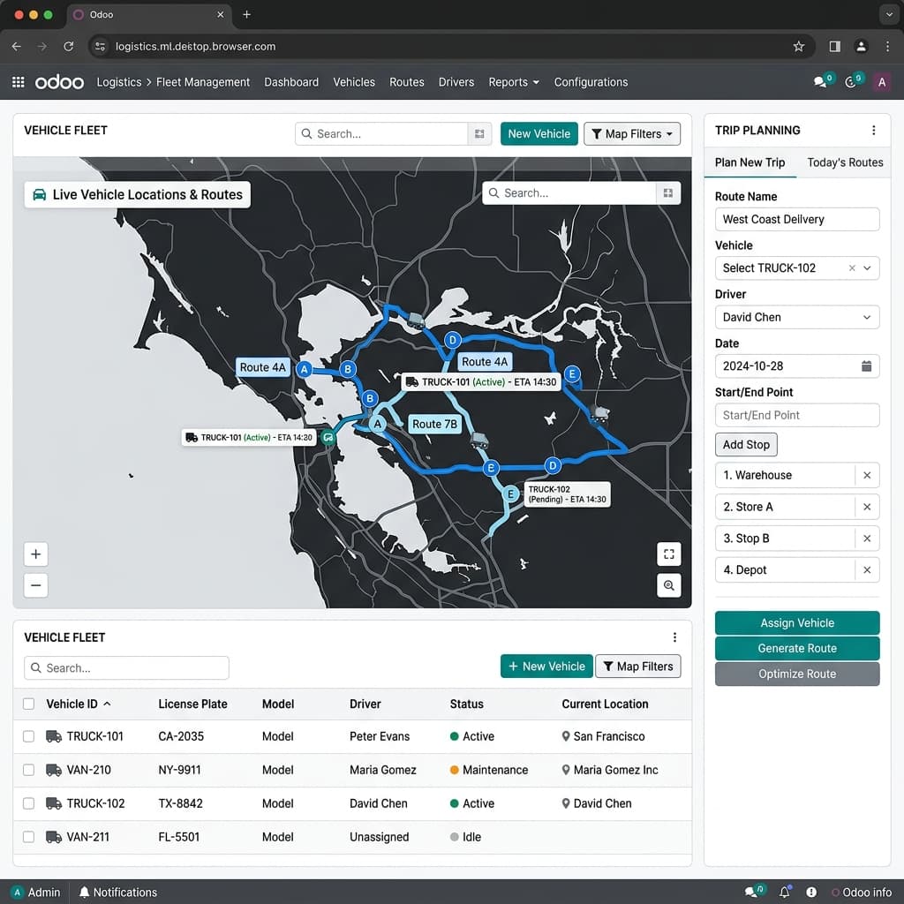Open the Dashboard menu

[x=291, y=82]
